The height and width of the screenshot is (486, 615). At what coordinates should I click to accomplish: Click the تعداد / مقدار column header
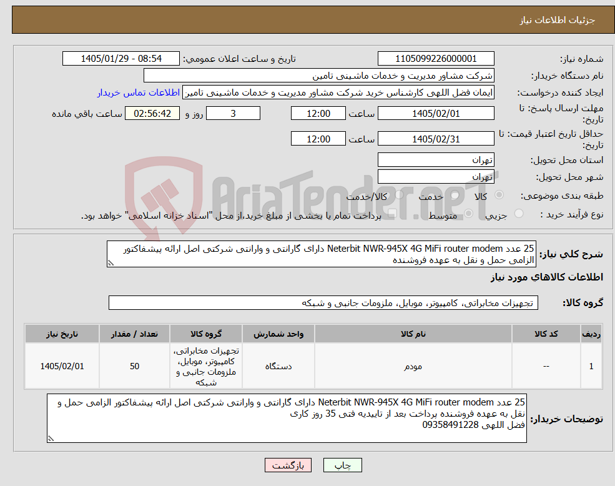point(134,334)
